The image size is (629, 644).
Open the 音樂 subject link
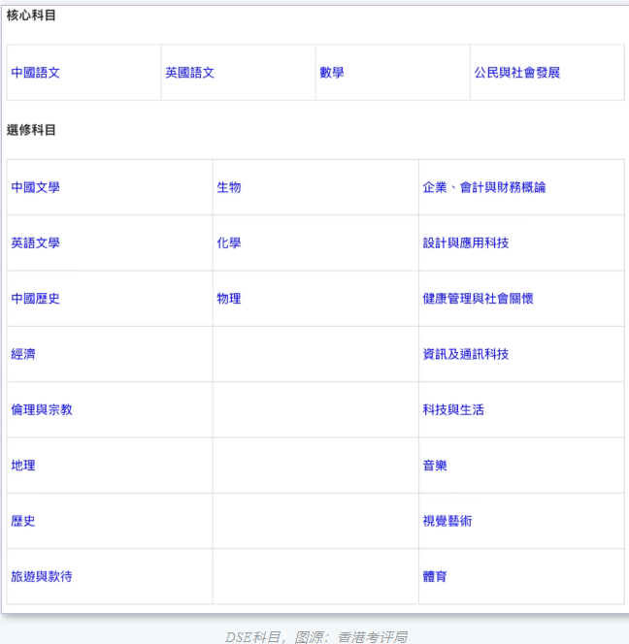[435, 466]
